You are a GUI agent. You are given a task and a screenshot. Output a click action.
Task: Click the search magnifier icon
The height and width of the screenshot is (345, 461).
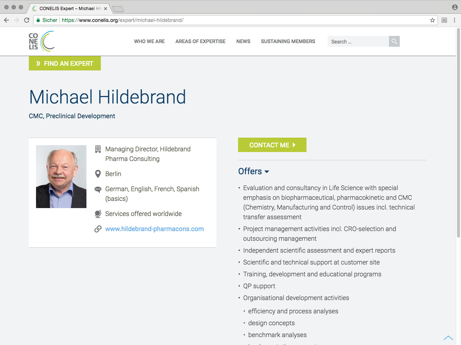point(394,41)
